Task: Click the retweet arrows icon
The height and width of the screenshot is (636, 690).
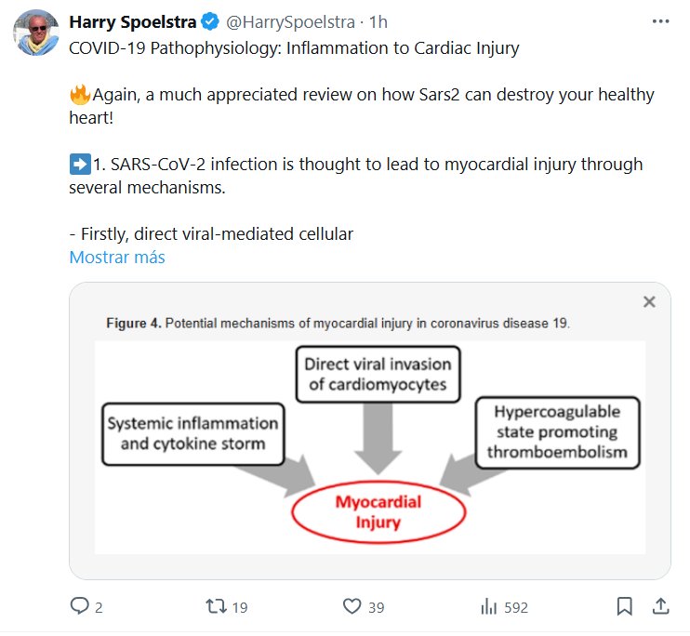Action: [216, 606]
